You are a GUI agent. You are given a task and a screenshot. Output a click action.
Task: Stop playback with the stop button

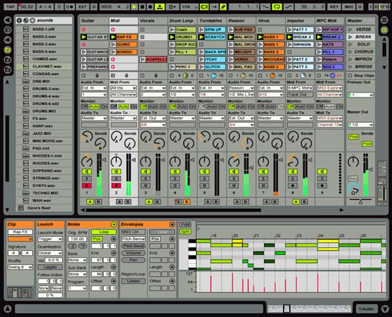tap(142, 7)
